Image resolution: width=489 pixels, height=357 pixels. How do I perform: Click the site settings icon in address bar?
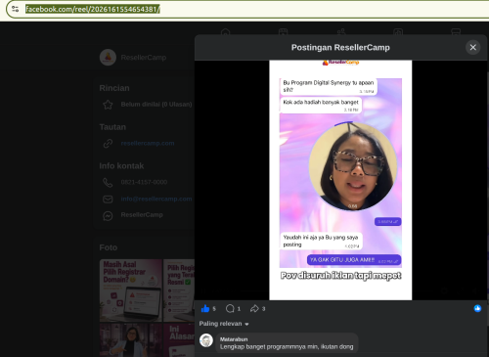(x=15, y=9)
